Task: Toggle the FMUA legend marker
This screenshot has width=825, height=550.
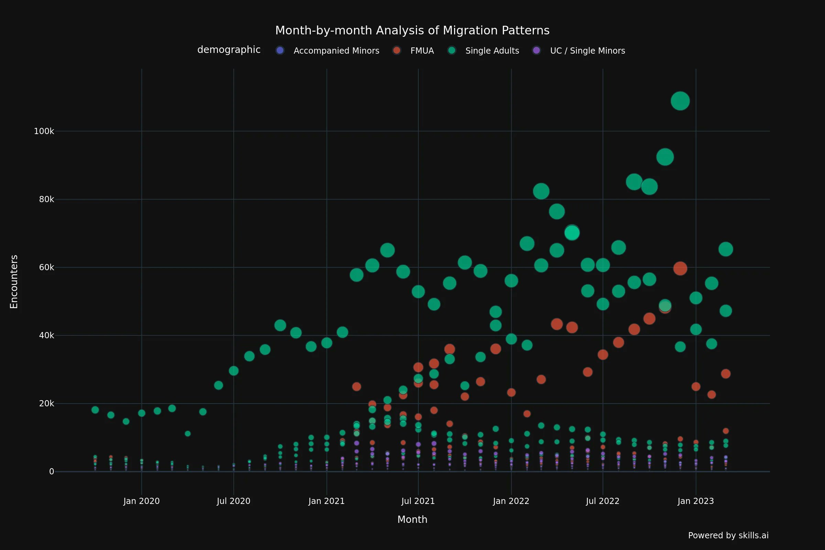Action: pos(397,51)
